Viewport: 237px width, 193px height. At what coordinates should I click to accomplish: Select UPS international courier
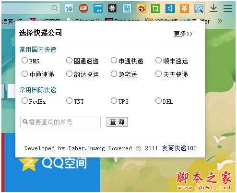pyautogui.click(x=114, y=101)
